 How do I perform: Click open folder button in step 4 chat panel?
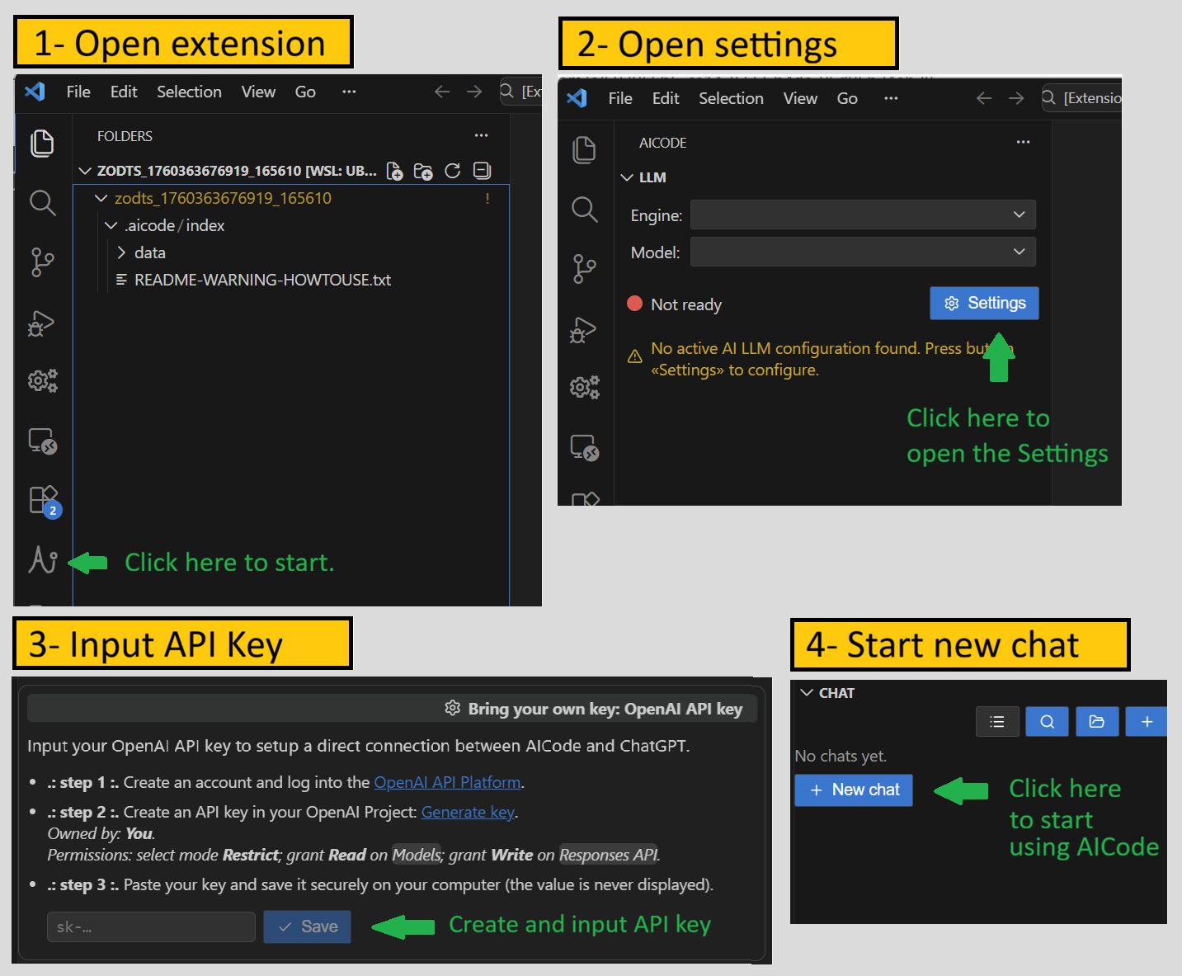pos(1097,722)
